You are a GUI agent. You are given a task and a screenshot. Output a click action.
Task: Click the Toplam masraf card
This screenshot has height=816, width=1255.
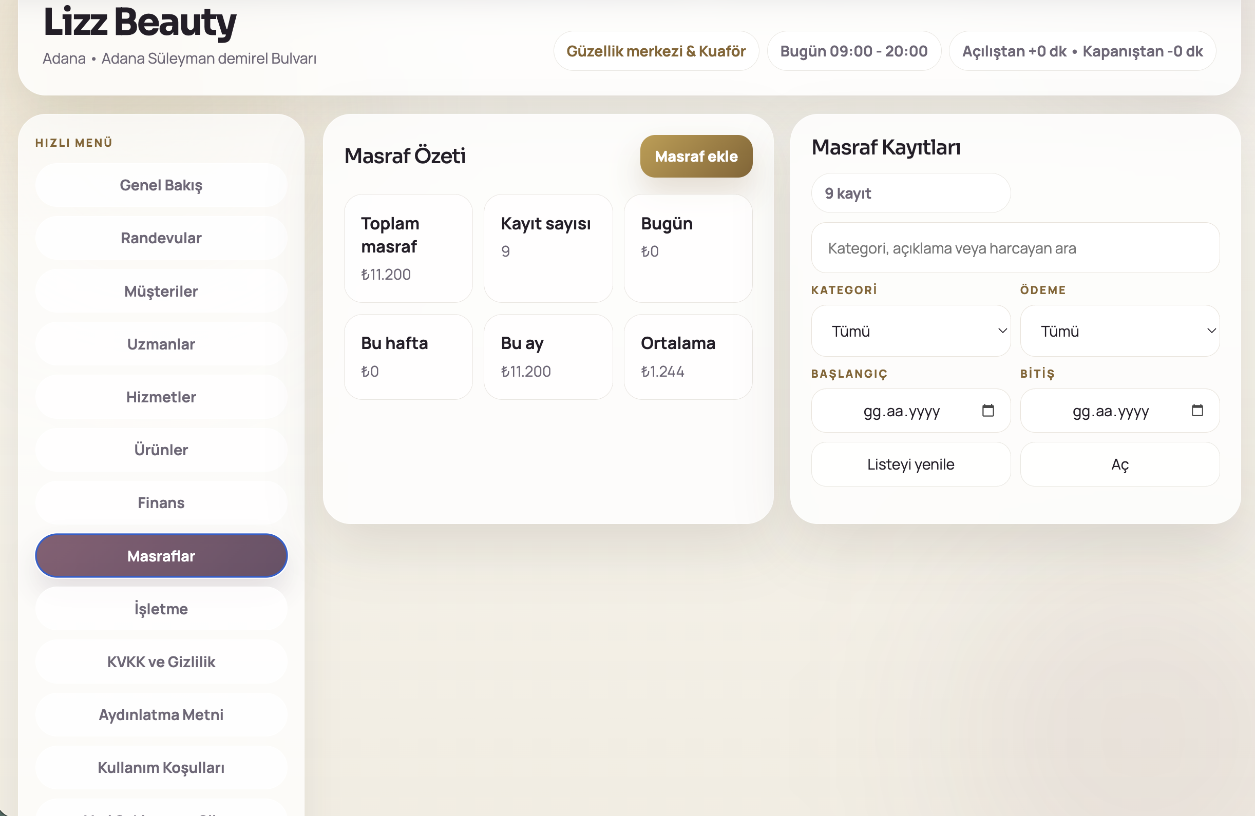tap(408, 248)
